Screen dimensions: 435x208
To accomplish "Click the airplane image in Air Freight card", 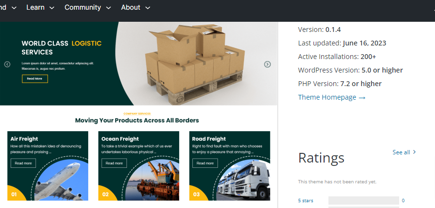I will [62, 180].
